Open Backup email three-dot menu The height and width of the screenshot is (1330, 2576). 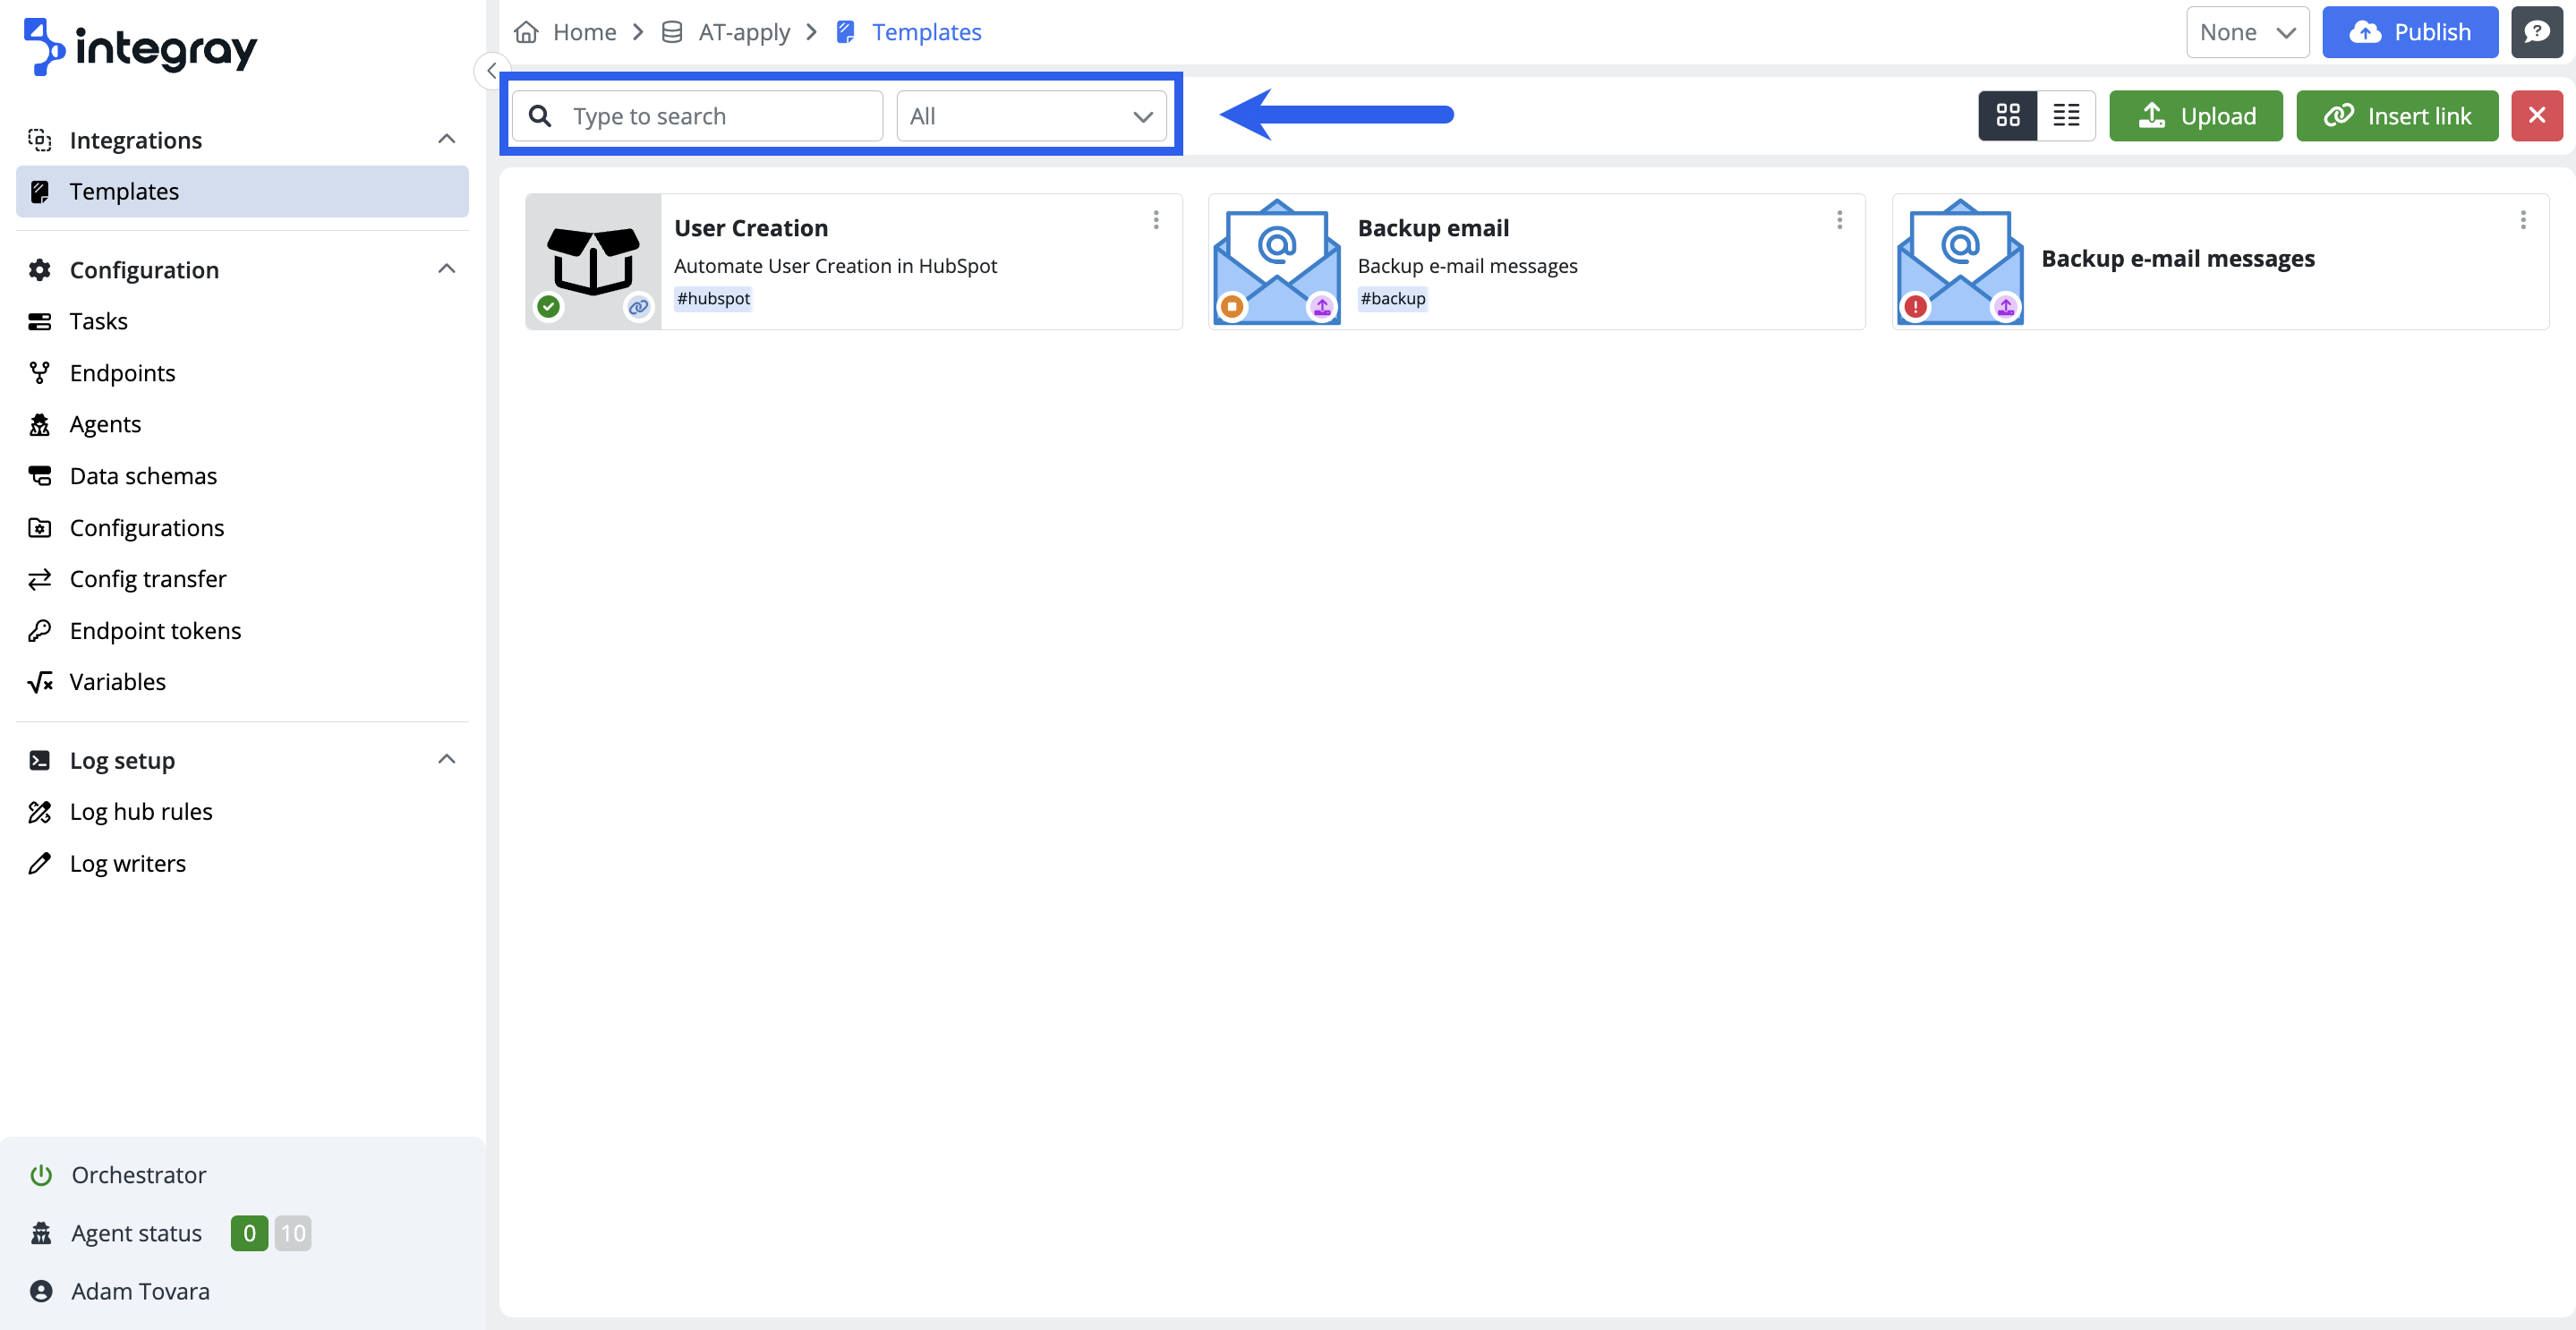click(1839, 219)
